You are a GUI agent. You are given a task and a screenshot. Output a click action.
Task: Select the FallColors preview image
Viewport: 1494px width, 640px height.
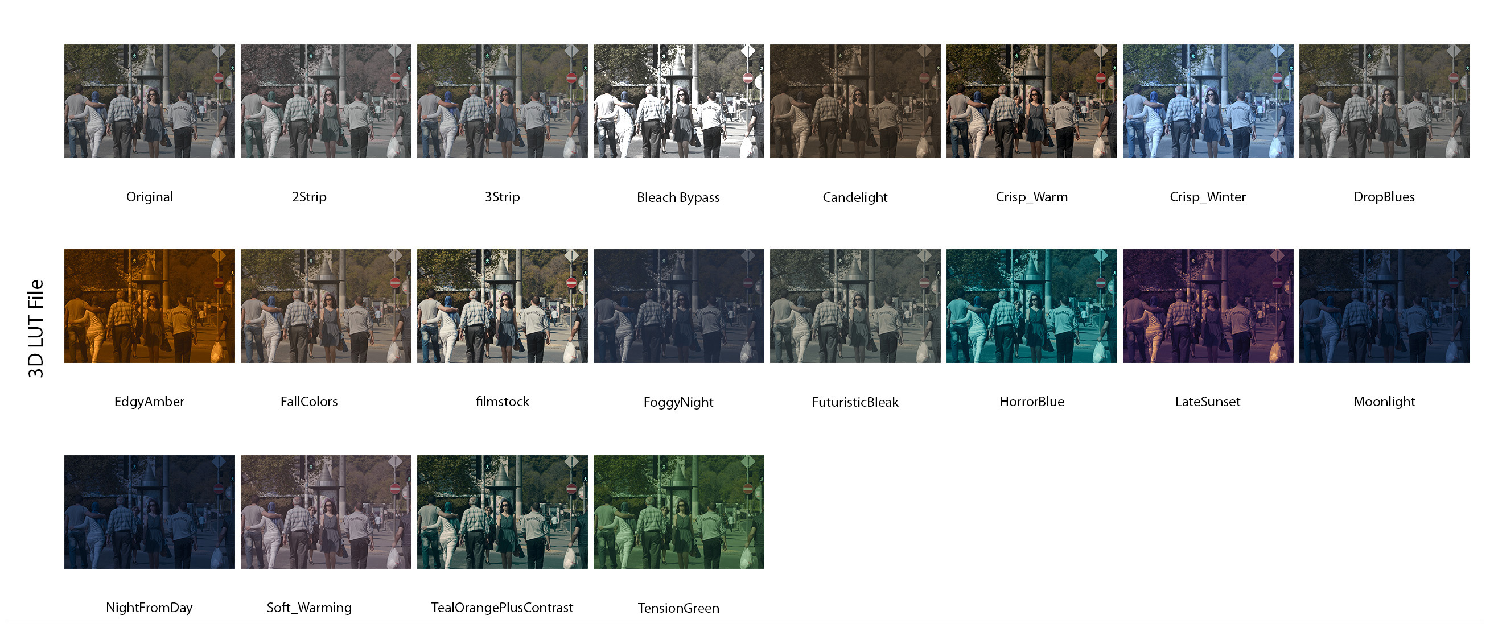(x=326, y=306)
